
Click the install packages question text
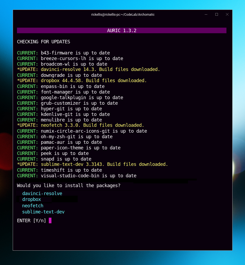point(69,186)
